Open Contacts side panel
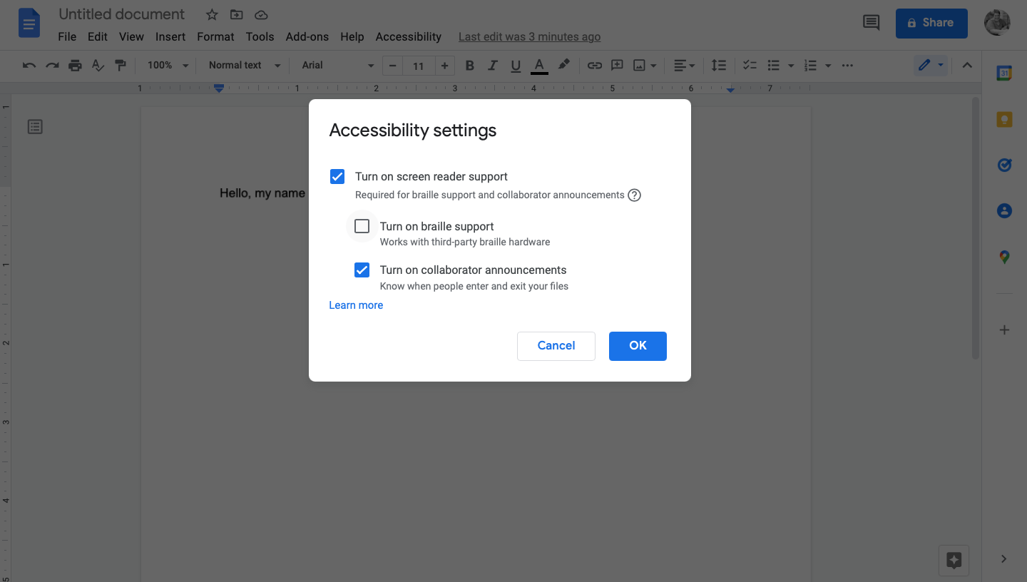The height and width of the screenshot is (582, 1027). pos(1004,211)
